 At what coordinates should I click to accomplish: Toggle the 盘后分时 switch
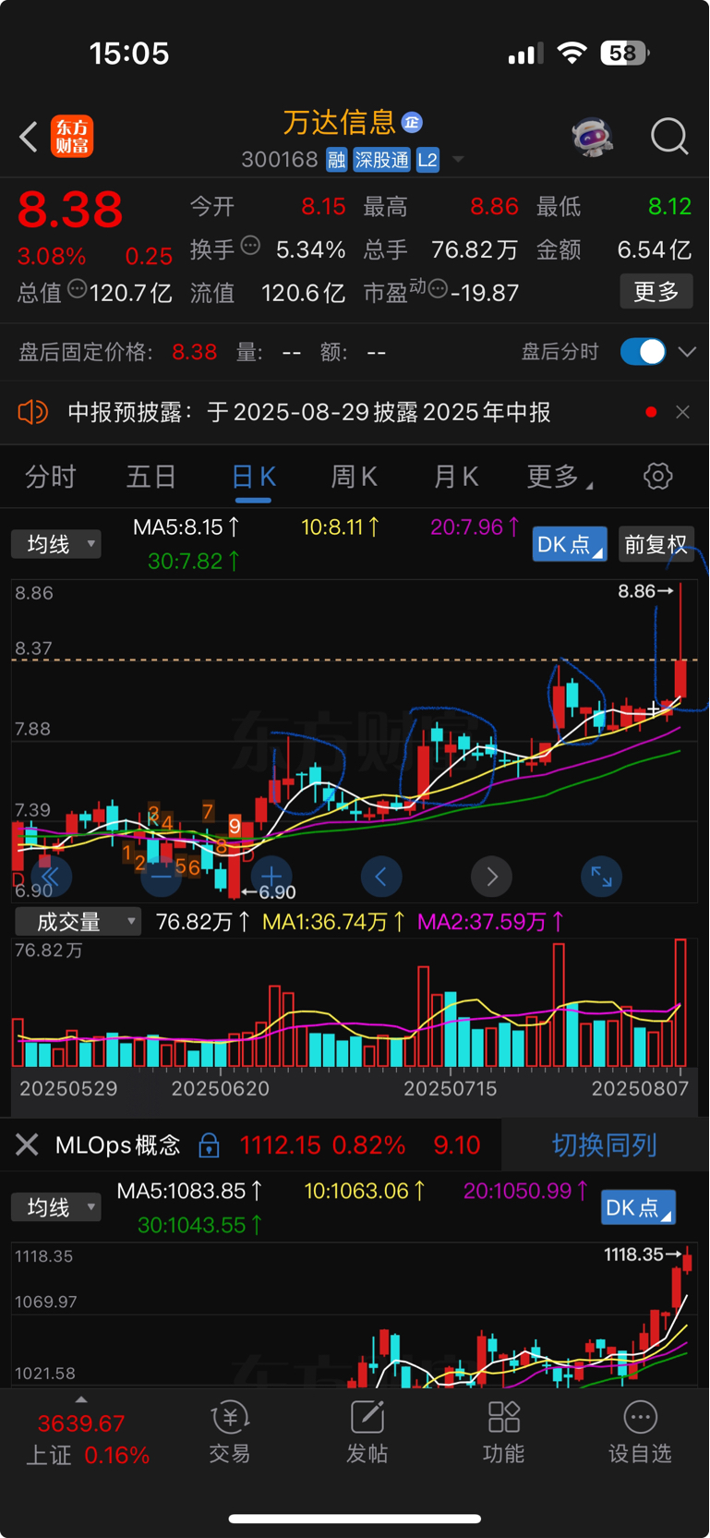tap(644, 352)
